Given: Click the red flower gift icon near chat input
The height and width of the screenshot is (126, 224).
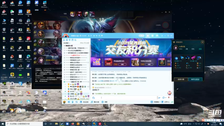Looking at the screenshot, I should [169, 98].
